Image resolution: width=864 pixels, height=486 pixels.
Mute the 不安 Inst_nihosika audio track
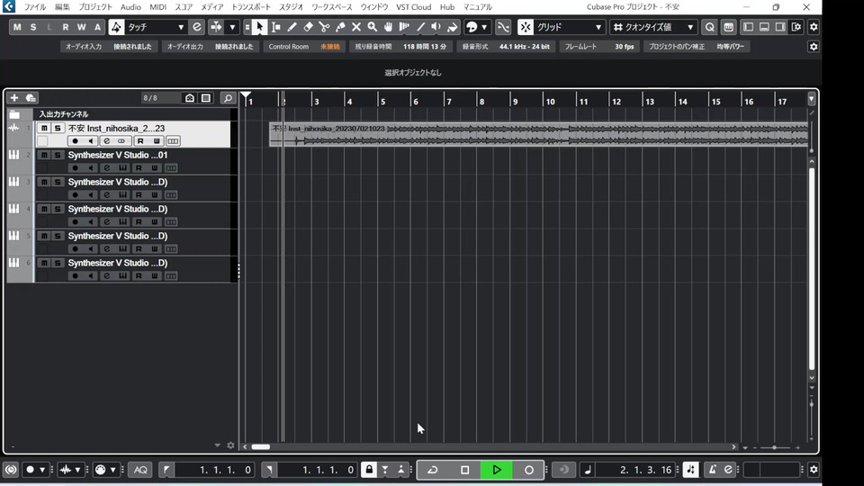coord(44,128)
